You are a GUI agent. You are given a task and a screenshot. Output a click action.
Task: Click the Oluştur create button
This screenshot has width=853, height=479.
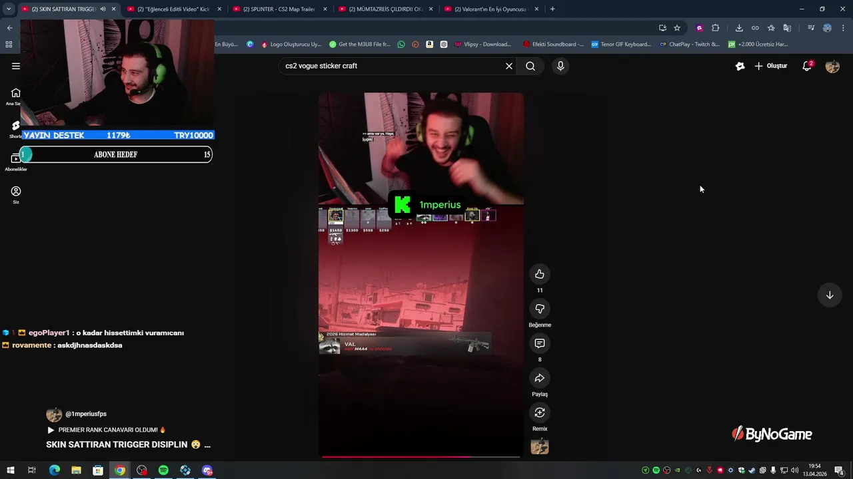click(771, 66)
